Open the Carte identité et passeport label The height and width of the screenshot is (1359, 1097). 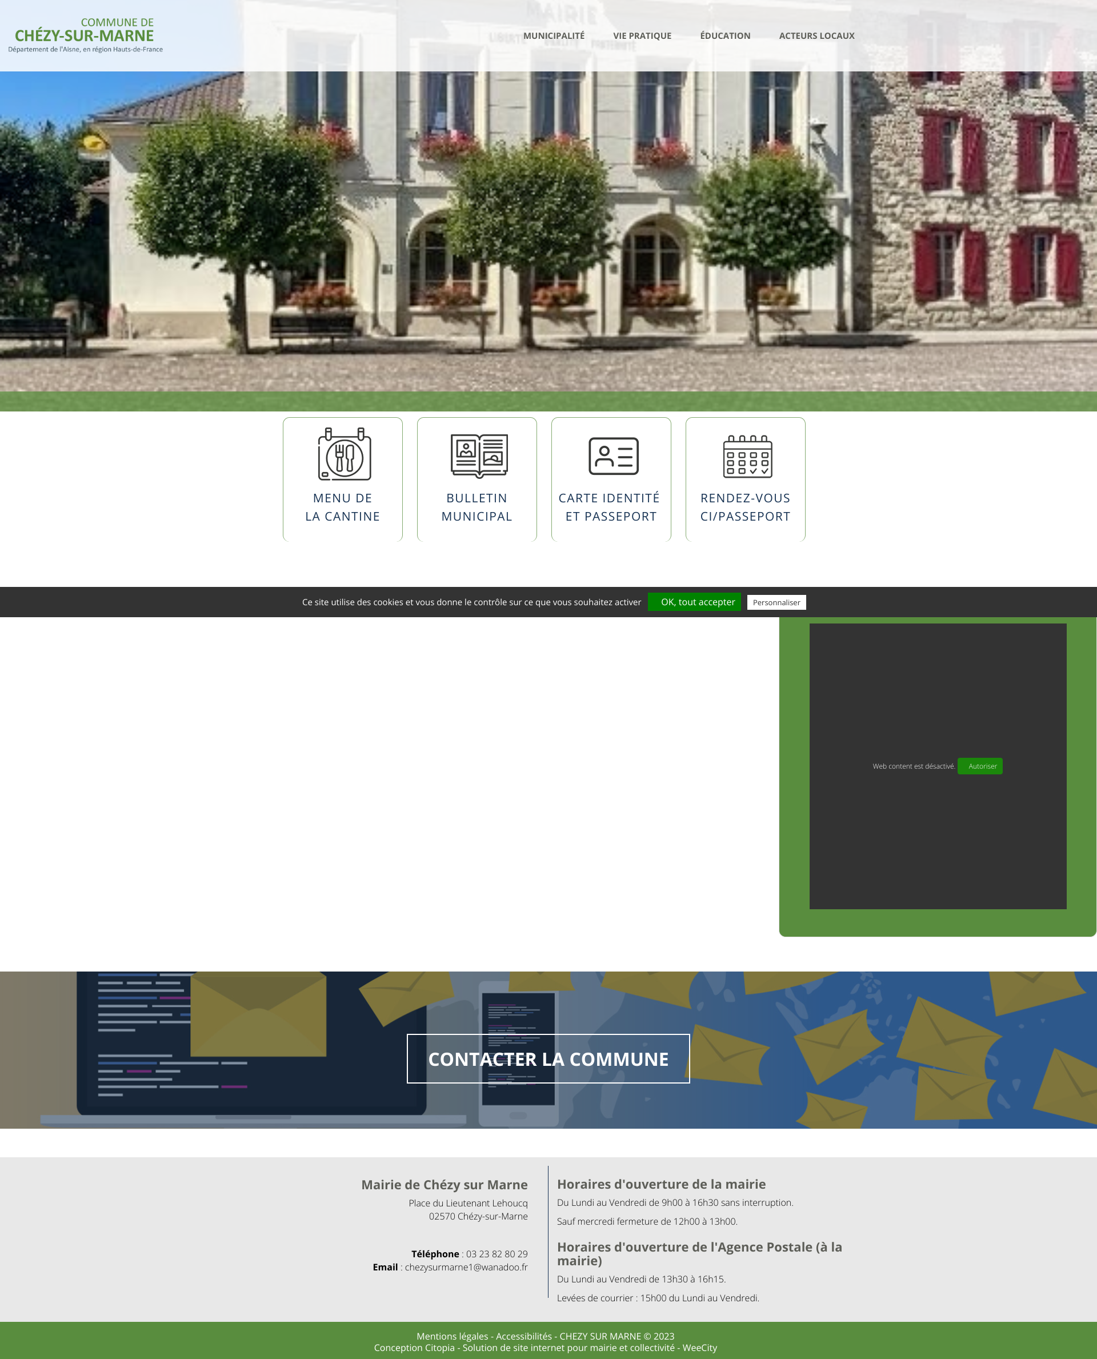coord(610,507)
